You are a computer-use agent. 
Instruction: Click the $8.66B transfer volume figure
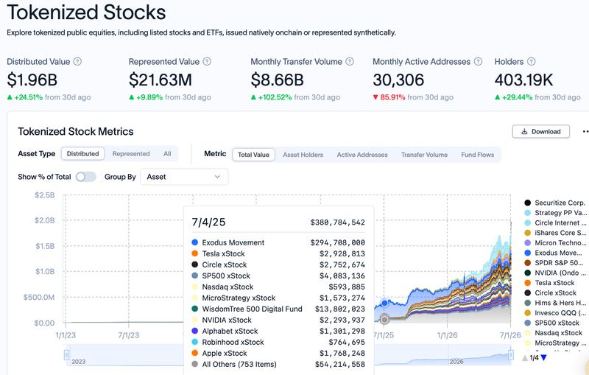click(278, 80)
